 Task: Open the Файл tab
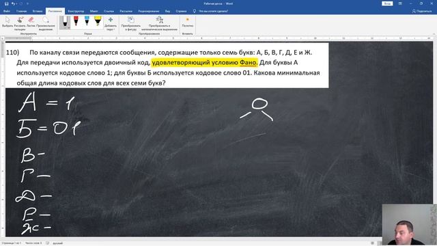pos(7,11)
